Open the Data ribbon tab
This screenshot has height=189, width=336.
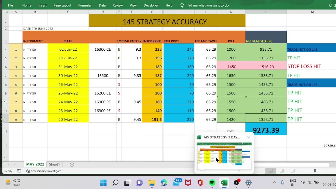click(x=102, y=5)
